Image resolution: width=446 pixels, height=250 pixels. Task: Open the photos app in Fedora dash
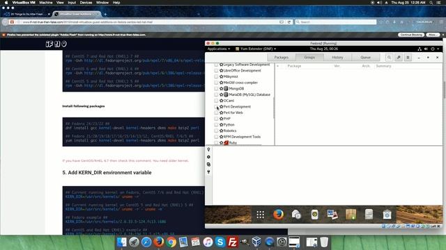332,215
